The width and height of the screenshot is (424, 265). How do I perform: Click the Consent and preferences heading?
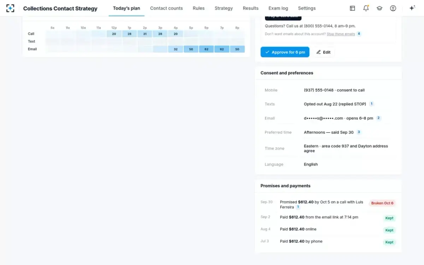[x=287, y=73]
